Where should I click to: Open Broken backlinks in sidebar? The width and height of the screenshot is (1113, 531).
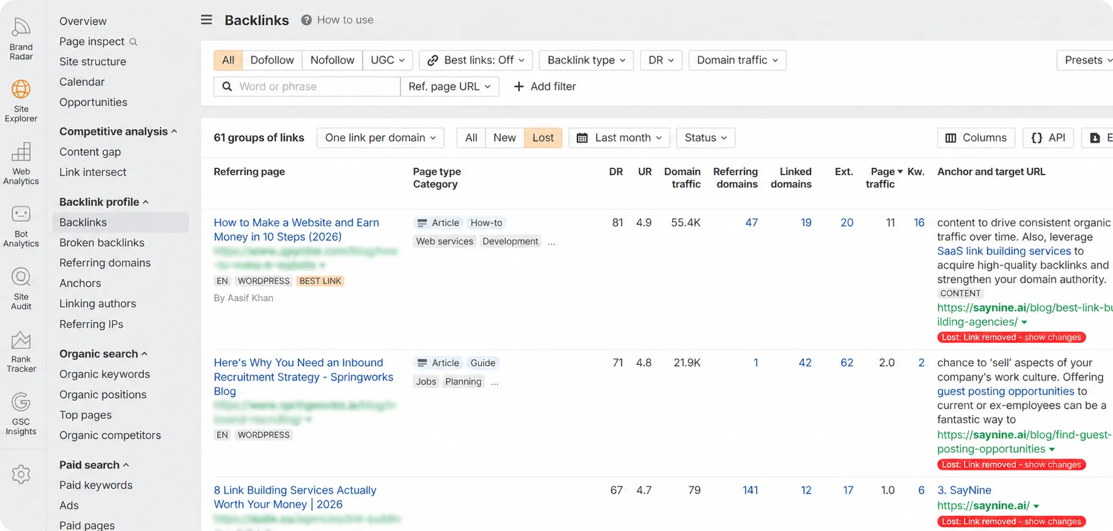102,243
